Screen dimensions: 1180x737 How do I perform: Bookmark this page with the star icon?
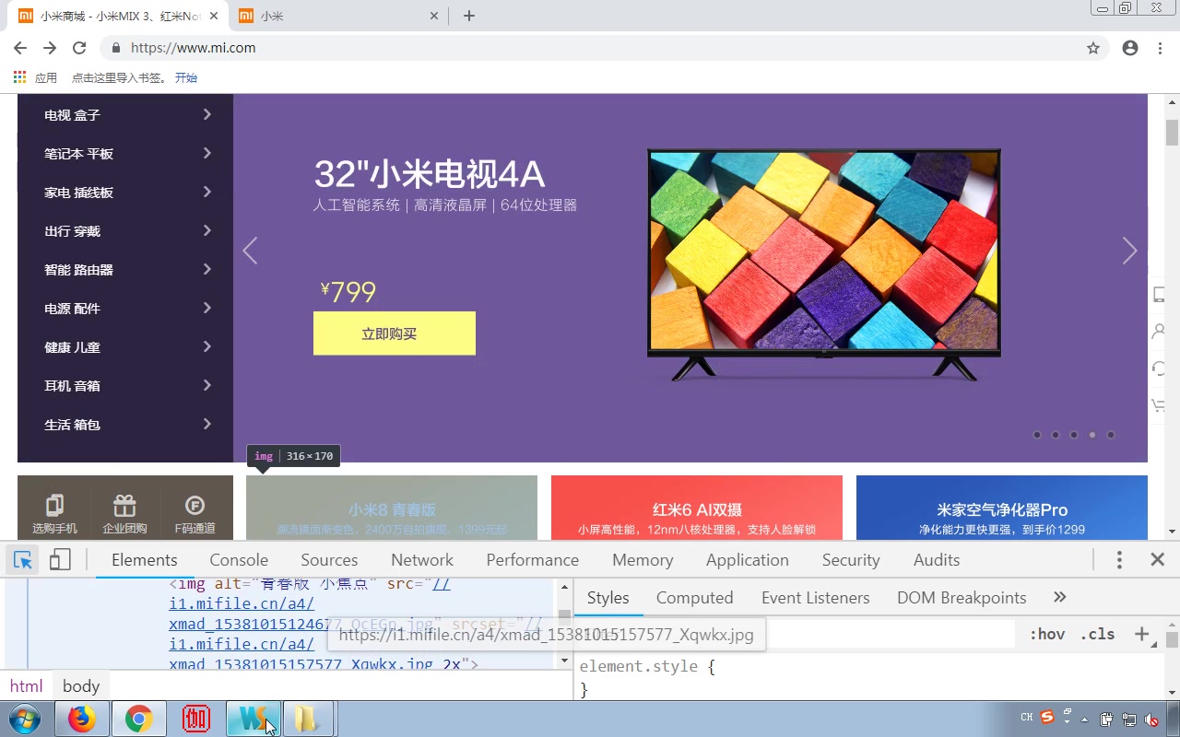click(x=1093, y=48)
